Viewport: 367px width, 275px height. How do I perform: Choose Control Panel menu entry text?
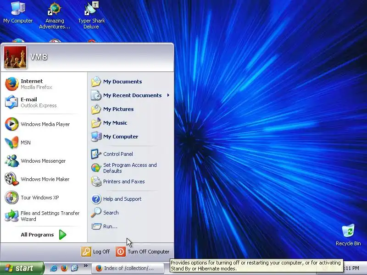[118, 154]
